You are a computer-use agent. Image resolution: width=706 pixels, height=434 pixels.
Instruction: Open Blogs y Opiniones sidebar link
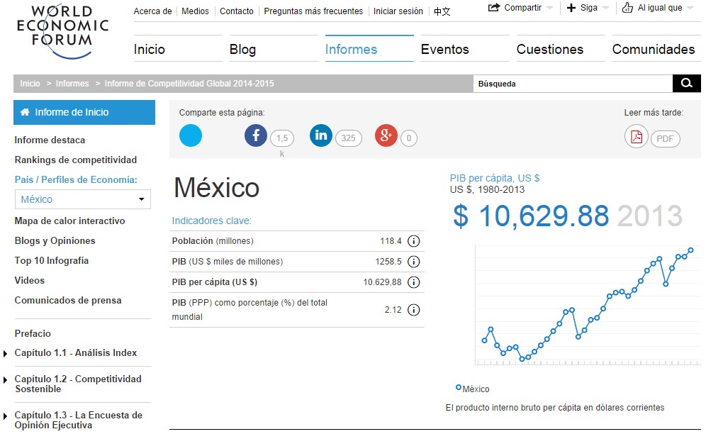point(55,240)
